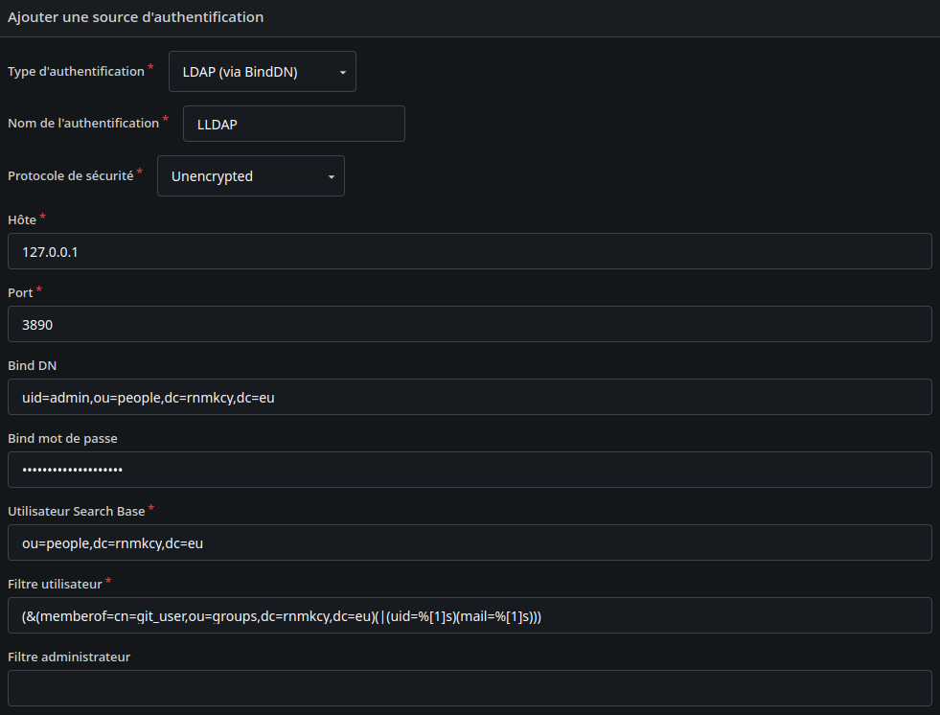Click the "Bind DN" label text
Viewport: 940px width, 715px height.
click(x=33, y=365)
